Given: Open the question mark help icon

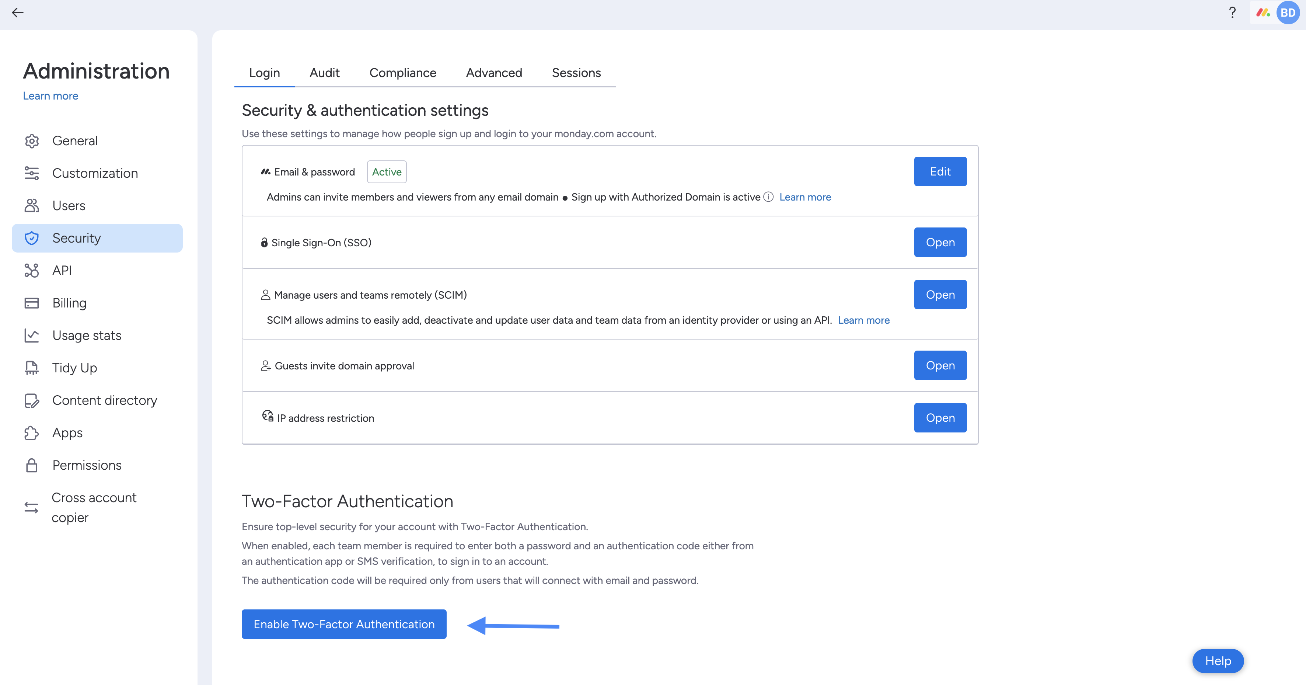Looking at the screenshot, I should click(1233, 13).
